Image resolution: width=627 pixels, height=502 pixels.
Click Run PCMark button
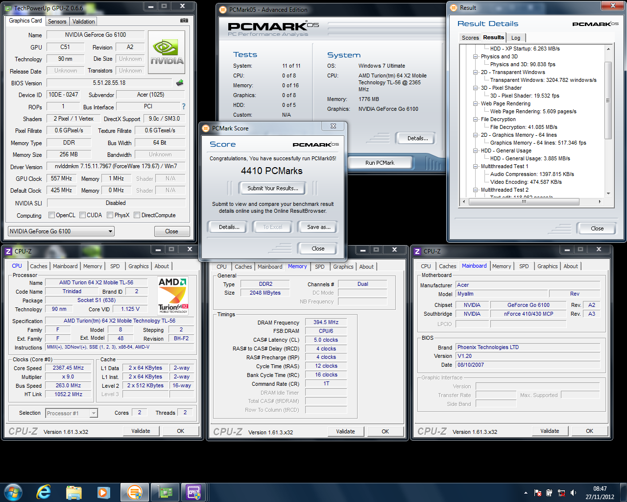tap(380, 163)
